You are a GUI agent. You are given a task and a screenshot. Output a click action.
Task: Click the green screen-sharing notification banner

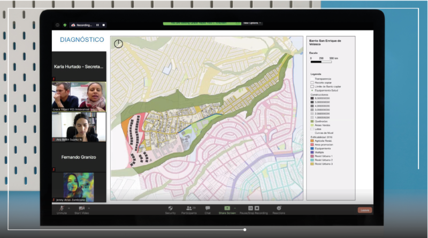click(x=202, y=23)
